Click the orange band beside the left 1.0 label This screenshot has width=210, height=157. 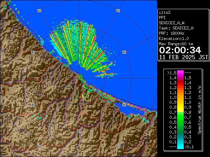(180, 97)
